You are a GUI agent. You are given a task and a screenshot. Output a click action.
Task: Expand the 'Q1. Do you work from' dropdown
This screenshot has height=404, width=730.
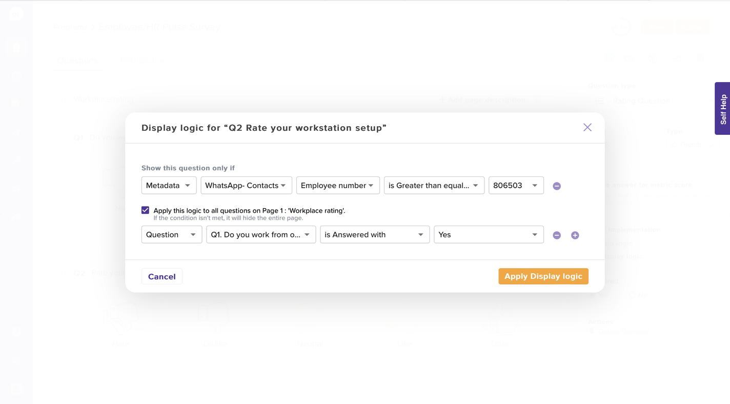pyautogui.click(x=261, y=235)
